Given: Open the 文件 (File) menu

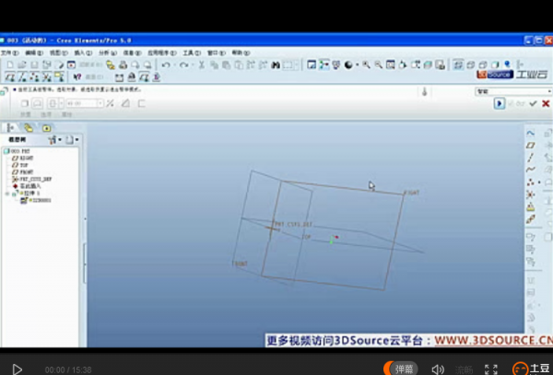Looking at the screenshot, I should click(x=9, y=53).
